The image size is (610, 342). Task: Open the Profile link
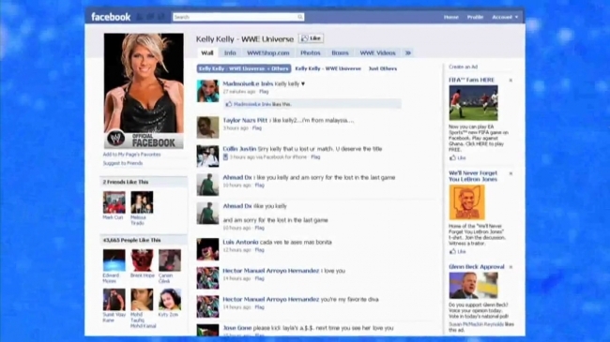click(475, 17)
